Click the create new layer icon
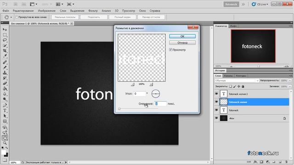 click(x=280, y=162)
